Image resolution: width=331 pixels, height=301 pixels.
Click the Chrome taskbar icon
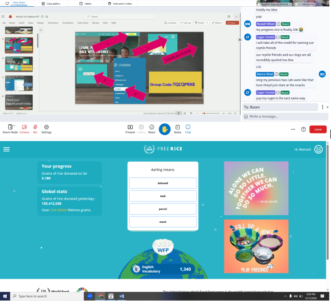point(101,296)
